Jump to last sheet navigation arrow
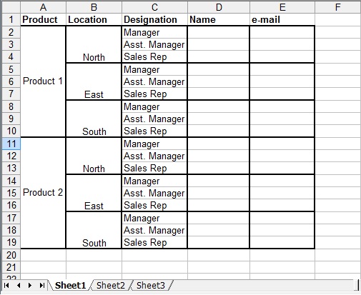Viewport: 361px width, 295px height. click(42, 285)
